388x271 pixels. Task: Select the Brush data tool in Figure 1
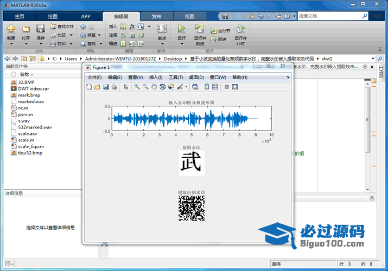tap(180, 87)
